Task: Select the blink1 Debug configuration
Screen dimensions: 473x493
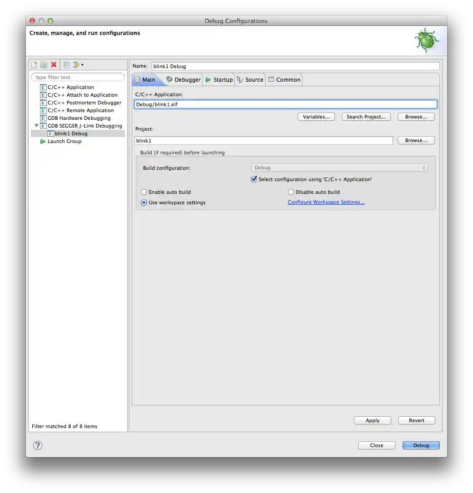Action: (x=71, y=133)
